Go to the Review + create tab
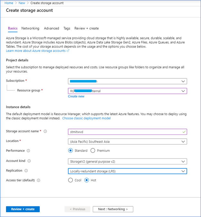Image resolution: width=201 pixels, height=217 pixels. (x=86, y=28)
